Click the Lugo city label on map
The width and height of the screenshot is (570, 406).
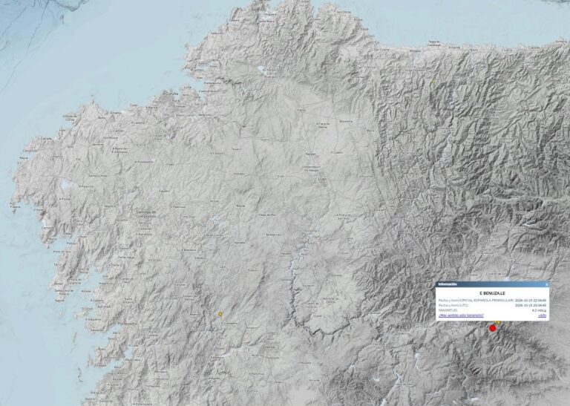(321, 180)
